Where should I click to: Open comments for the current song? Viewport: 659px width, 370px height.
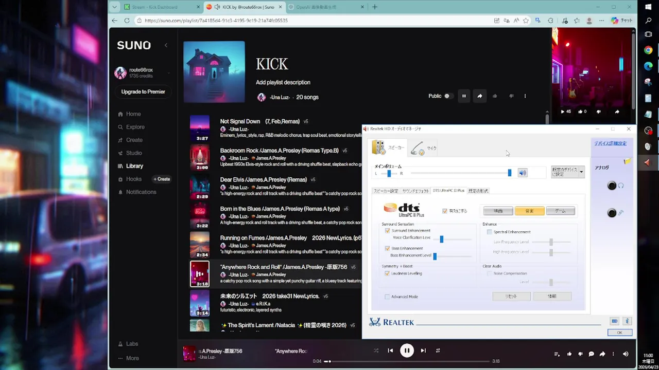click(x=591, y=354)
